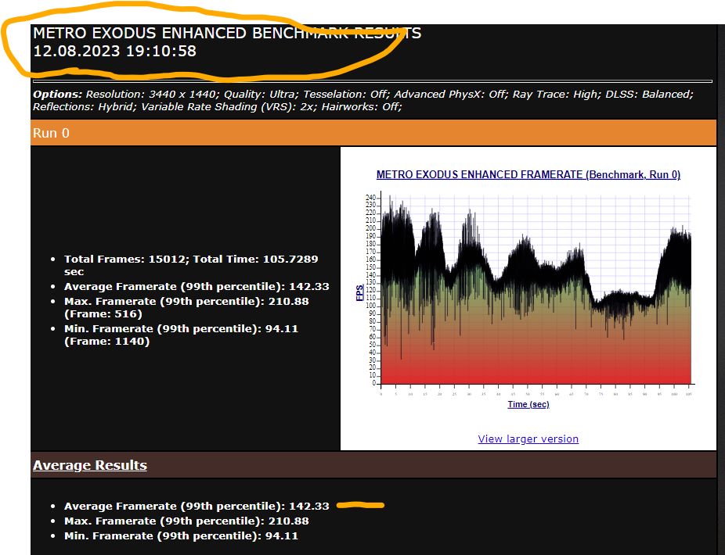Click Total Frames: 15012 entry under Run 0

point(191,265)
